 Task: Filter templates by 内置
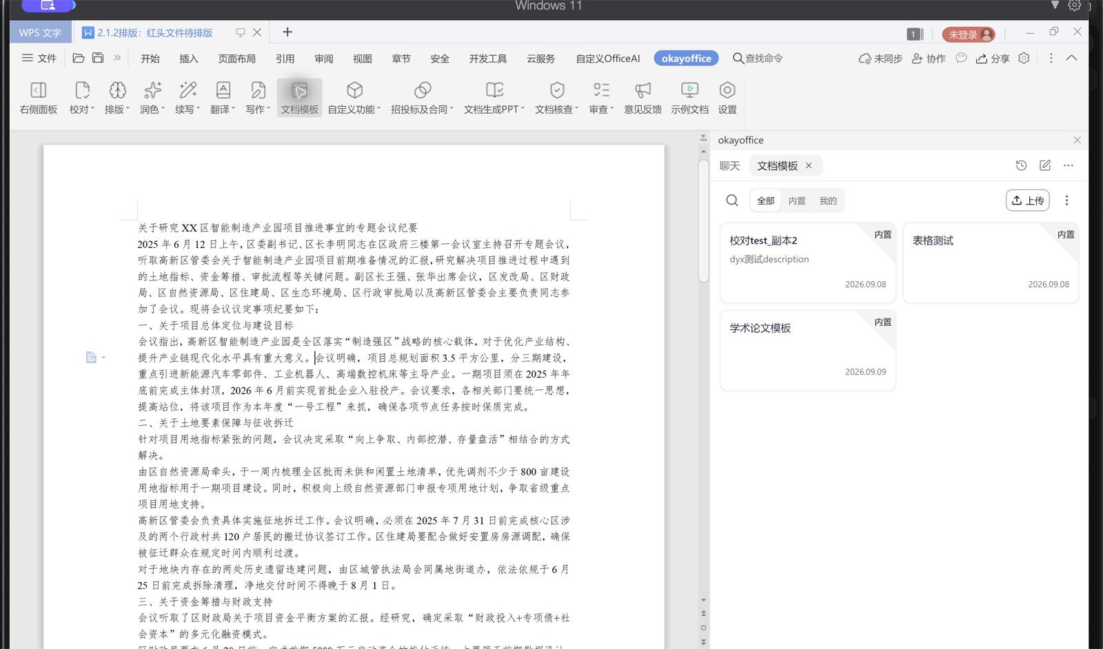point(797,201)
